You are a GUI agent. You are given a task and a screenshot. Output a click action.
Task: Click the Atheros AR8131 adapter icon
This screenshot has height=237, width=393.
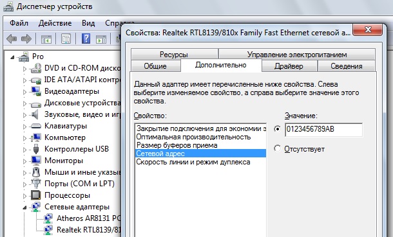coord(48,218)
